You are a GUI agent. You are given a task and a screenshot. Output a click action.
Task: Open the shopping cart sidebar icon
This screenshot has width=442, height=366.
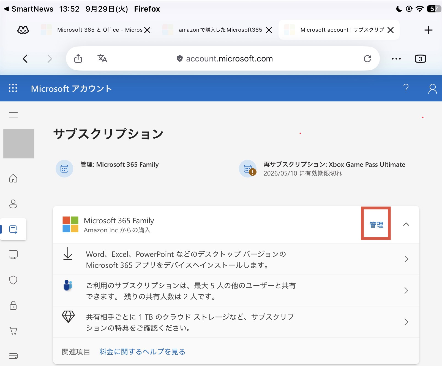(x=13, y=330)
